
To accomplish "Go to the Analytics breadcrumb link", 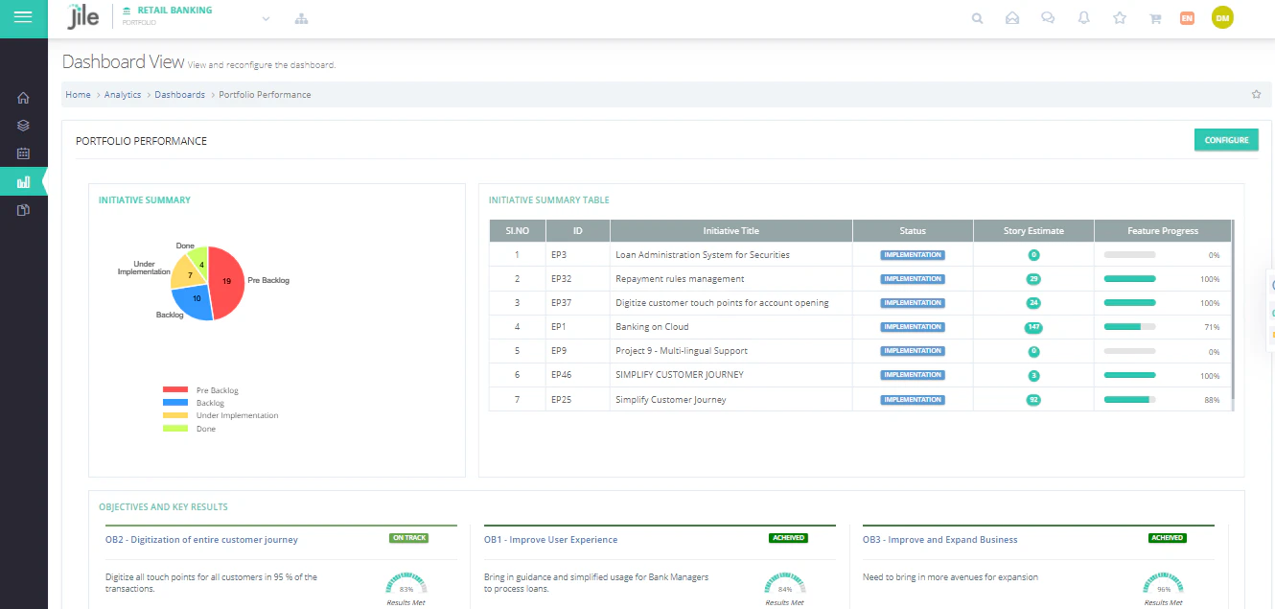I will tap(123, 94).
